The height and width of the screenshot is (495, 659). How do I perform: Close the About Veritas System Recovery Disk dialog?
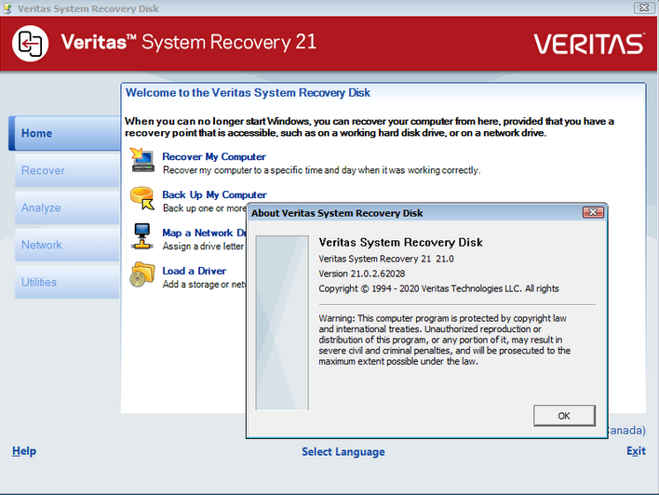(593, 212)
